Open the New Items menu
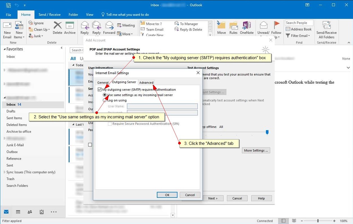This screenshot has height=224, width=353. point(19,30)
